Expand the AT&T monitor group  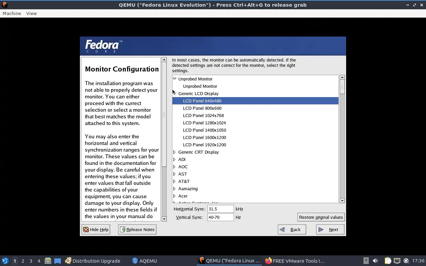[x=174, y=181]
